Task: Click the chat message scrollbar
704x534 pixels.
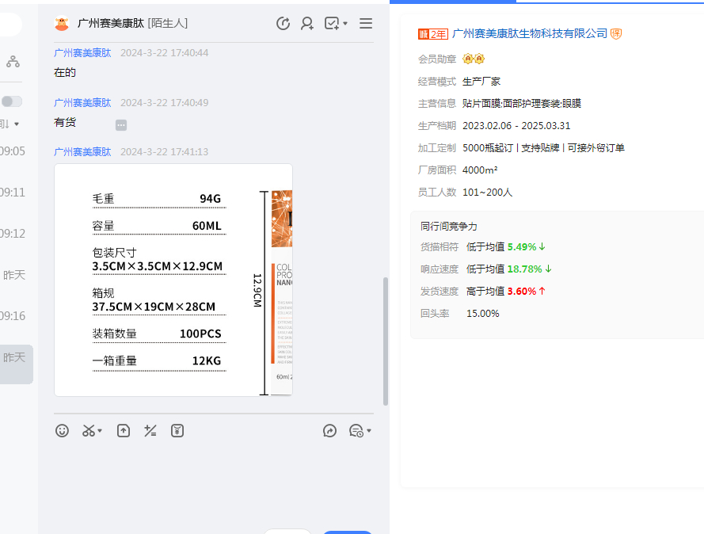Action: click(386, 341)
